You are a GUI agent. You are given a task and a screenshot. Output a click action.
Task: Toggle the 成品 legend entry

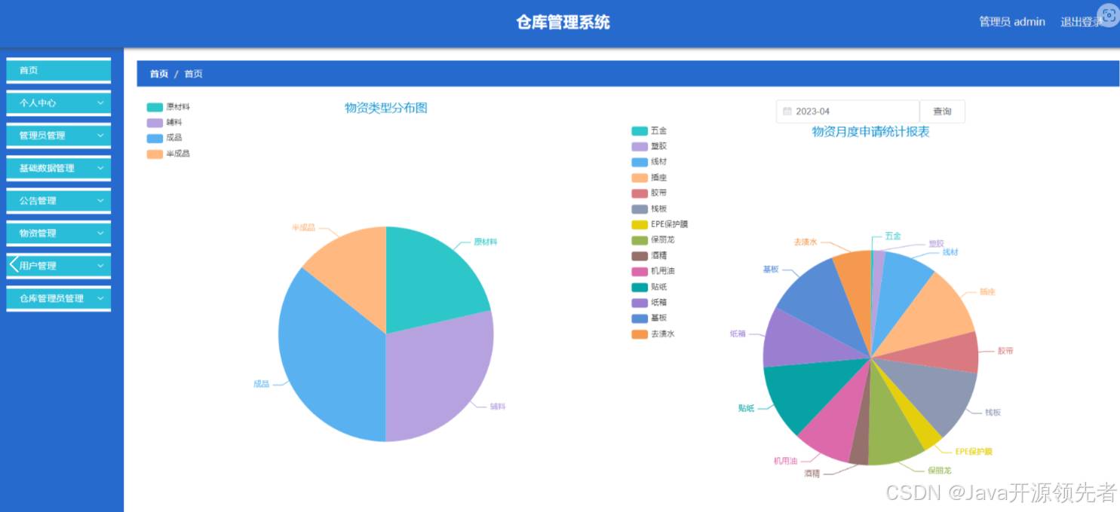coord(164,138)
